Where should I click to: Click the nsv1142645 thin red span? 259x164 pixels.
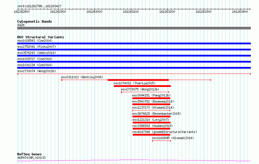162,141
